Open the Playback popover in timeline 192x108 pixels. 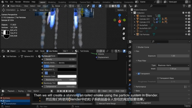[12, 91]
